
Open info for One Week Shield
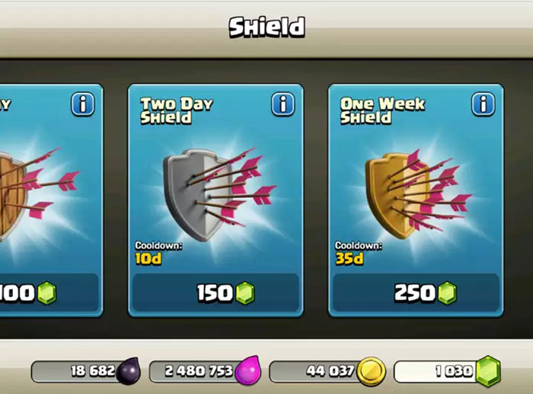coord(483,104)
